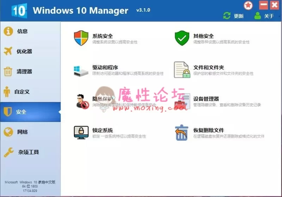The height and width of the screenshot is (197, 282).
Task: Switch to the 优化器 section
Action: point(30,51)
